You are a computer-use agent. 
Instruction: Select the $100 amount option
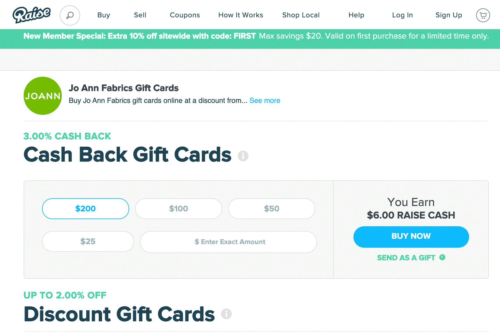point(179,209)
